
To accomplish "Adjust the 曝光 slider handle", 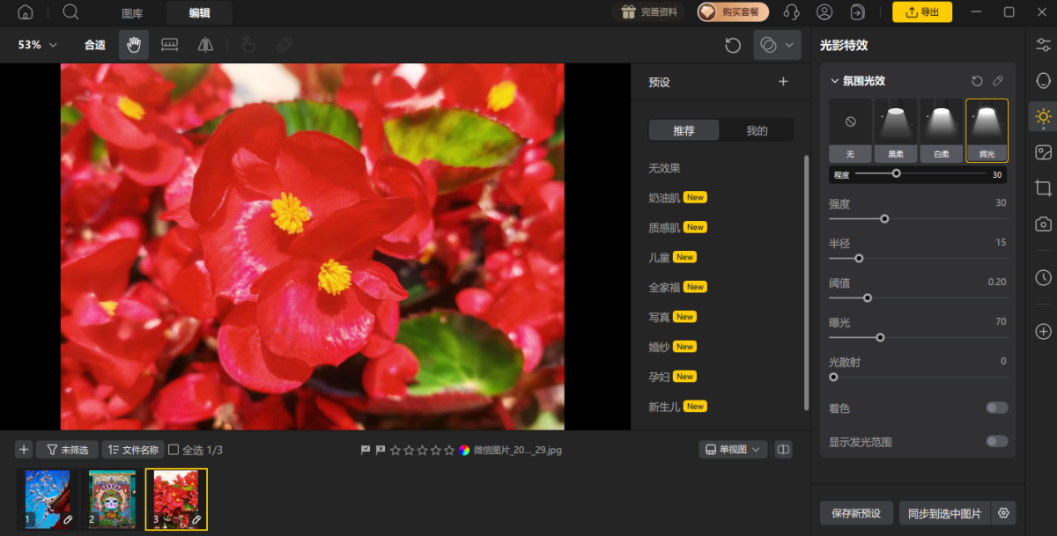I will (880, 337).
